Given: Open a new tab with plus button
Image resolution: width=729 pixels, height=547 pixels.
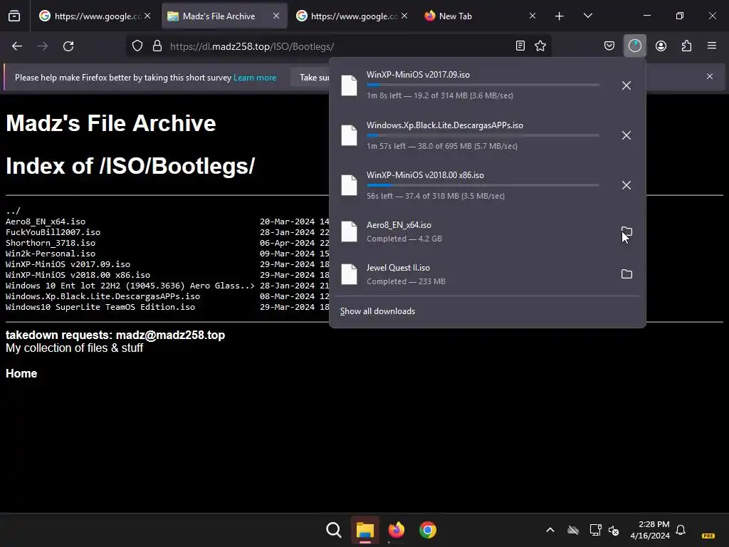Looking at the screenshot, I should [x=560, y=16].
